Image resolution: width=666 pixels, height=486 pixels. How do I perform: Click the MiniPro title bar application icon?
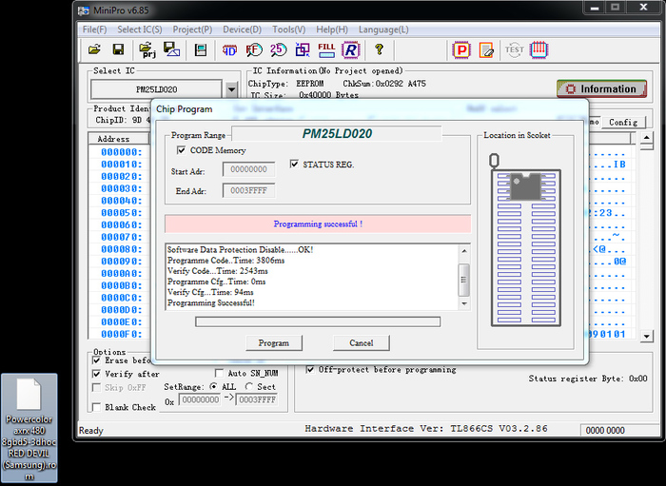[84, 10]
